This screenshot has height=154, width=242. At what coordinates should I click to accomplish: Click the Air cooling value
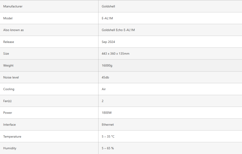pos(104,89)
